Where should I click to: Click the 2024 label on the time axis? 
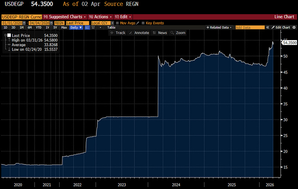pos(176,185)
